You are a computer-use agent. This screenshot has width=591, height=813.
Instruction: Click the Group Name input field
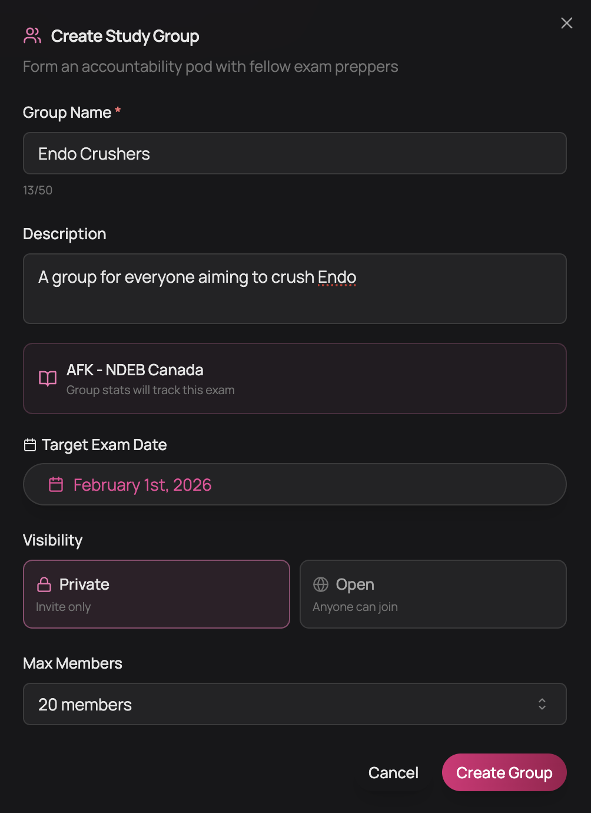click(294, 153)
